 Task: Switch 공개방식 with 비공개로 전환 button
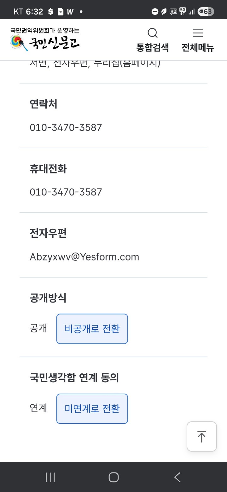92,329
